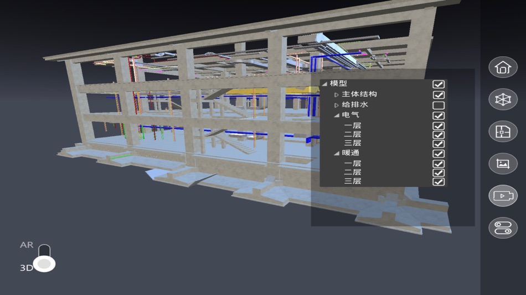
Task: Expand the 给排水 tree node
Action: click(337, 105)
